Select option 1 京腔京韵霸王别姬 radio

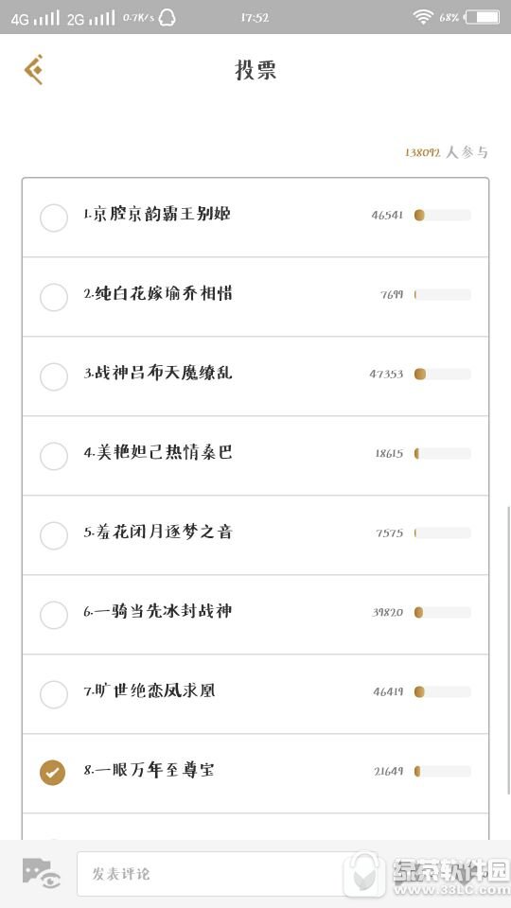[54, 218]
